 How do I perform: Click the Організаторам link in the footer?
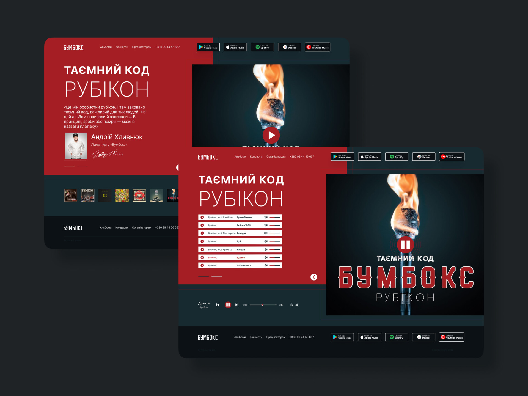[276, 337]
